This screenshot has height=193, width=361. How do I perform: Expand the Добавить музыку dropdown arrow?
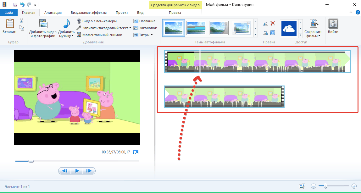point(72,36)
